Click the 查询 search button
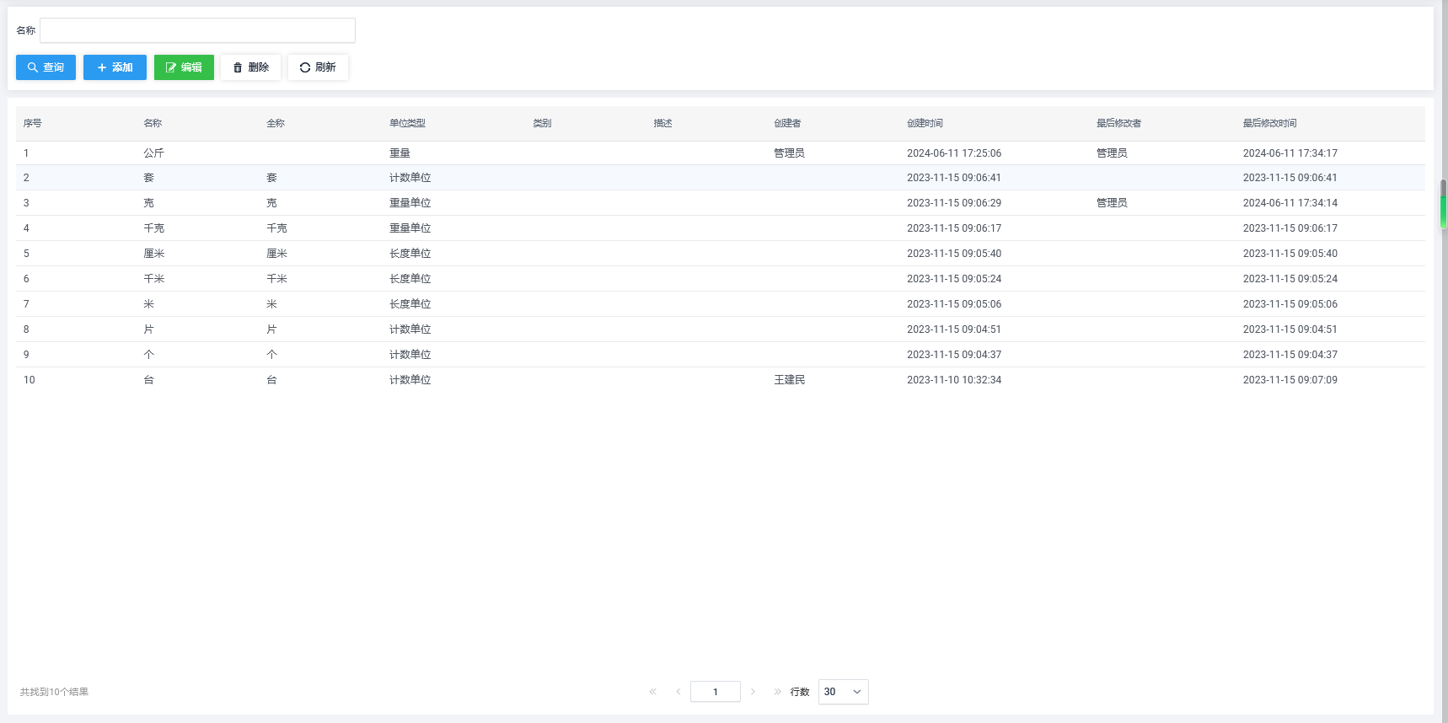The width and height of the screenshot is (1448, 723). pyautogui.click(x=46, y=67)
